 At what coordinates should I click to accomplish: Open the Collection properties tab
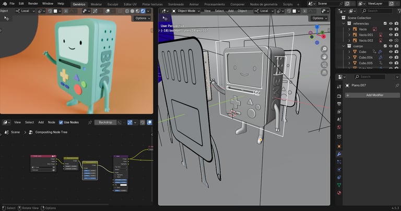339,136
